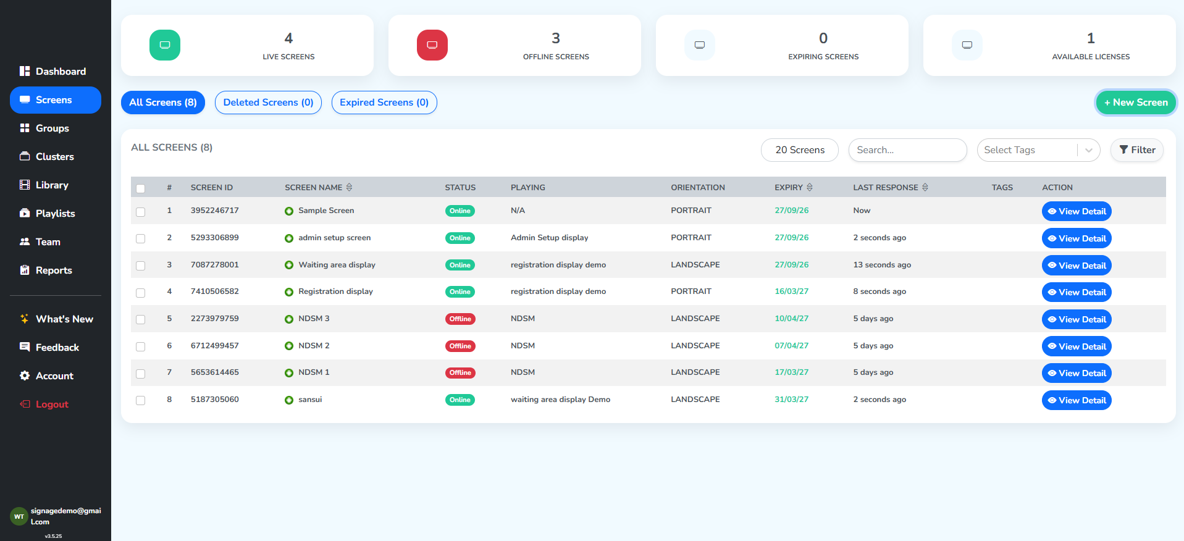Click the Team people icon
1184x541 pixels.
(25, 241)
